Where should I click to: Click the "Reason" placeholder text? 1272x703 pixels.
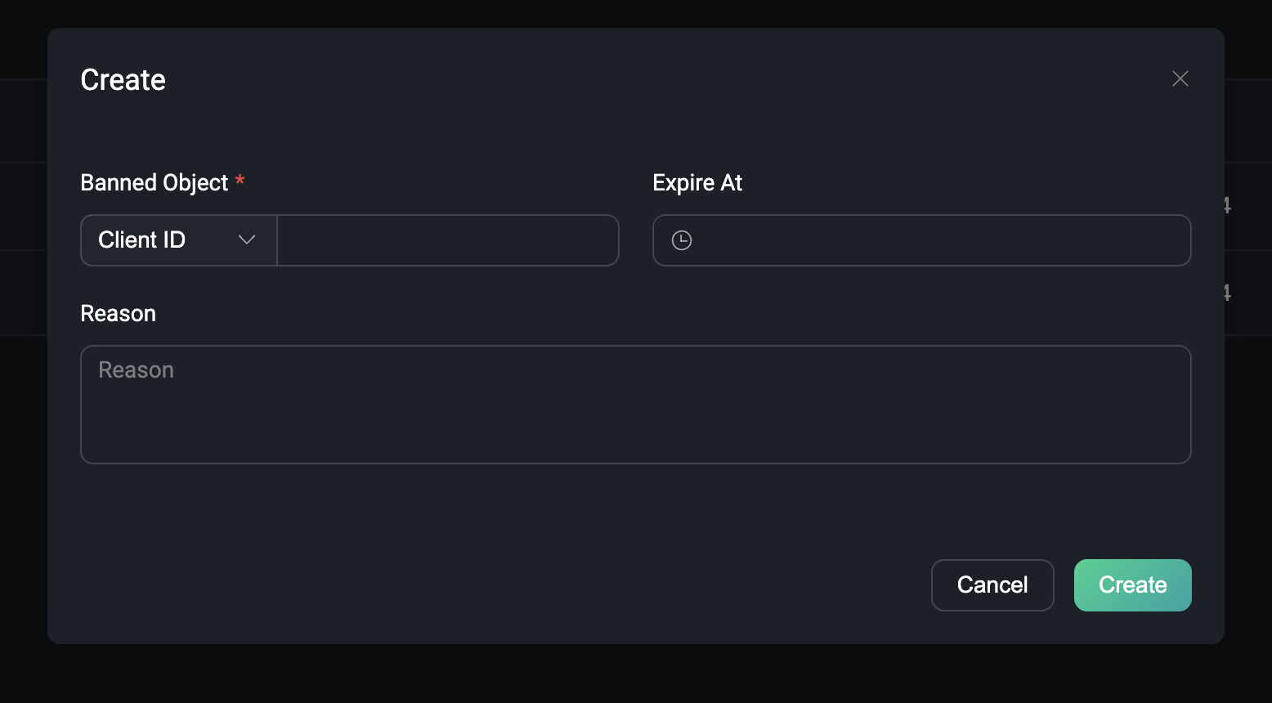pyautogui.click(x=136, y=370)
